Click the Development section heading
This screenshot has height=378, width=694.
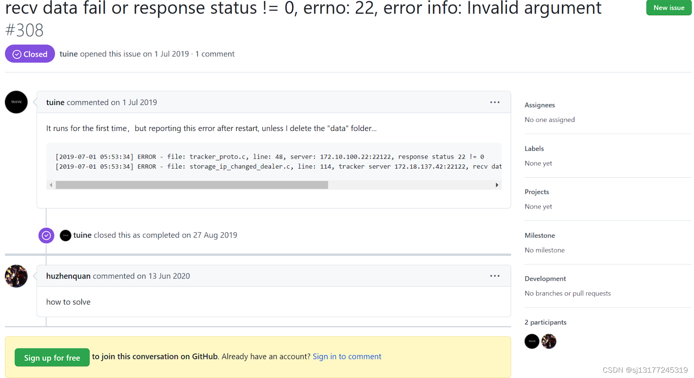pos(545,278)
